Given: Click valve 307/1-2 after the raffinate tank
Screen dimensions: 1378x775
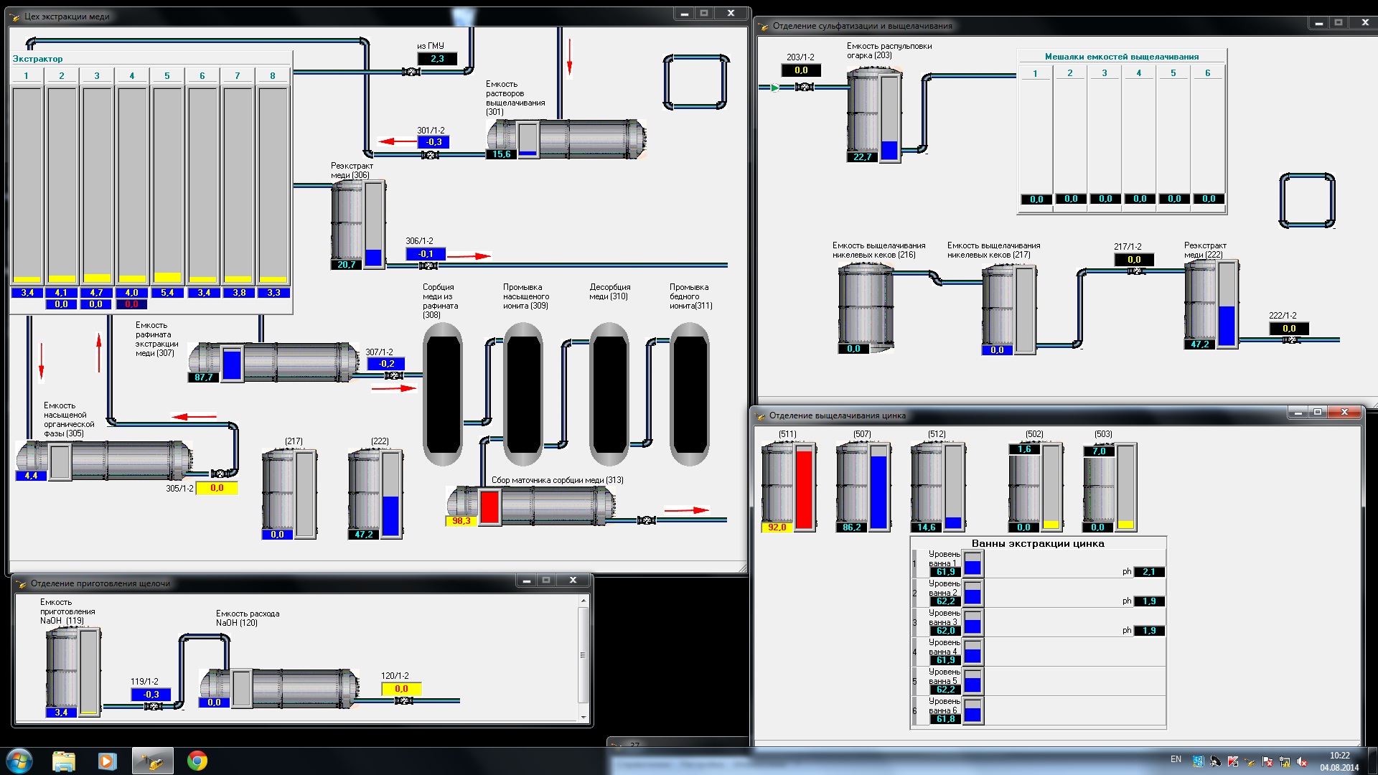Looking at the screenshot, I should [393, 375].
